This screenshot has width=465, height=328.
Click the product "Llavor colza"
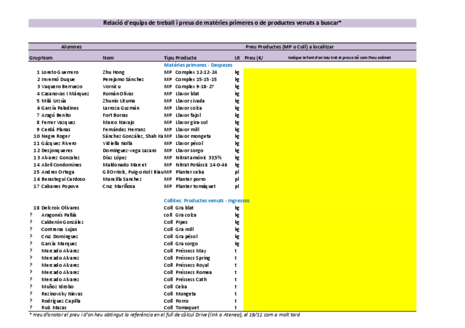coord(189,108)
